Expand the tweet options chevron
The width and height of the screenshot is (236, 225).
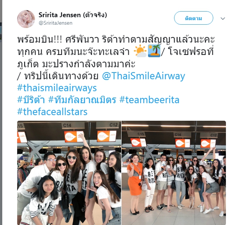click(223, 18)
